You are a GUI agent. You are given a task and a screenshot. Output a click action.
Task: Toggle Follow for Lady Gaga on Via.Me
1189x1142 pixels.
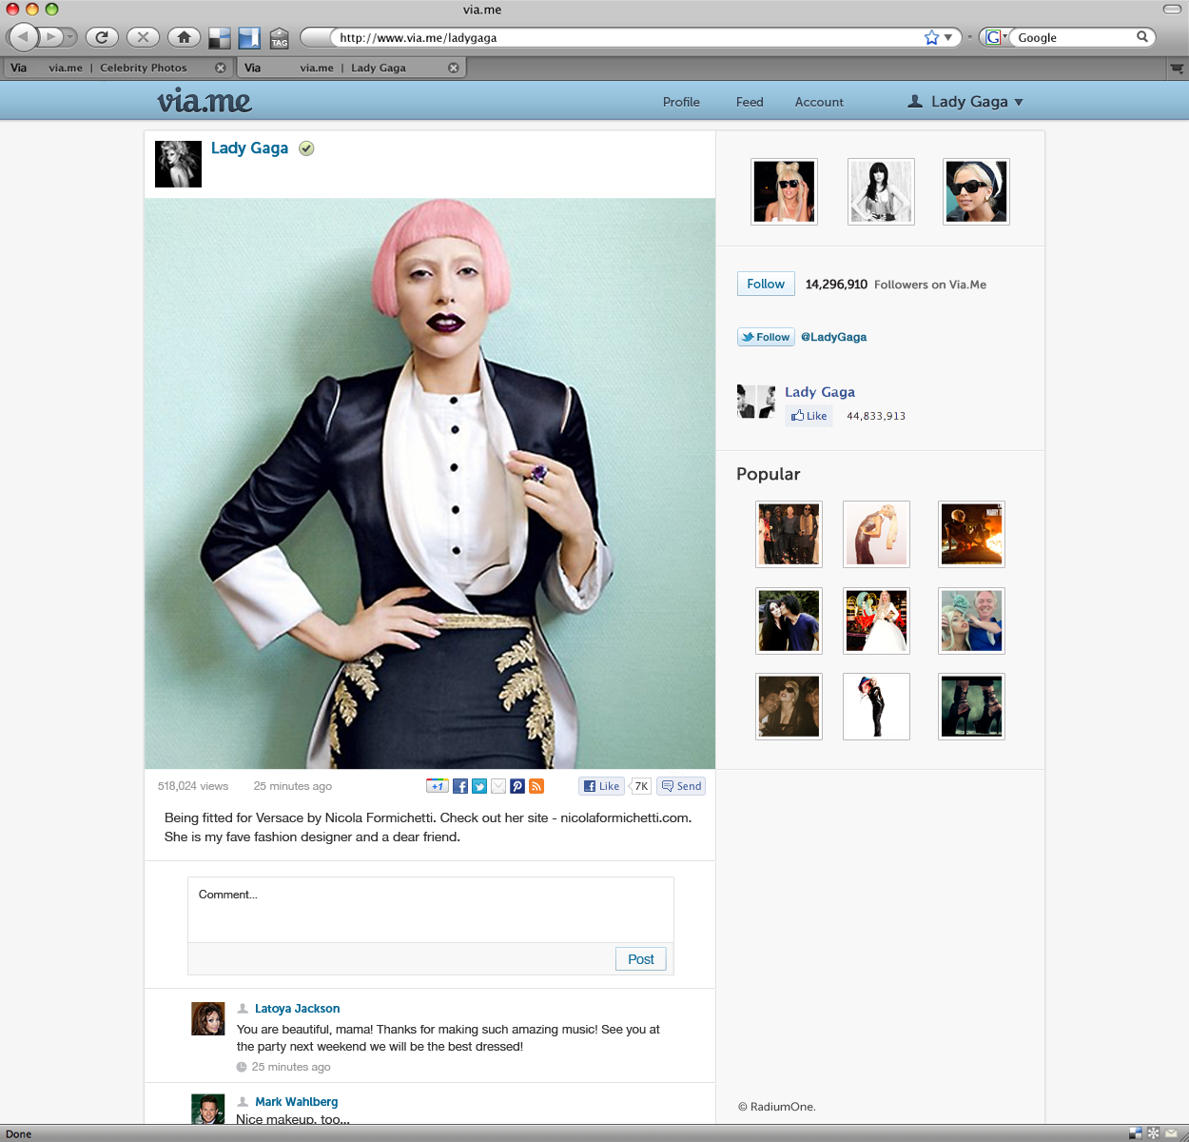pyautogui.click(x=766, y=284)
